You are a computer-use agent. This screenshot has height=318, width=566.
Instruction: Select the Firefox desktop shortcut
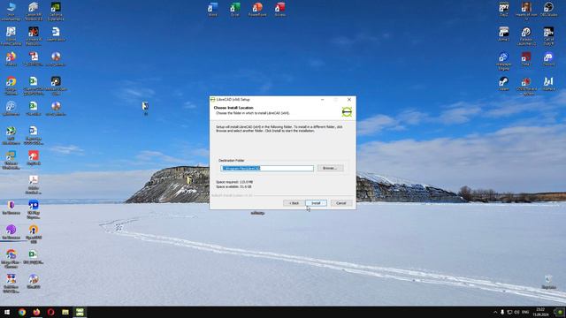(11, 59)
